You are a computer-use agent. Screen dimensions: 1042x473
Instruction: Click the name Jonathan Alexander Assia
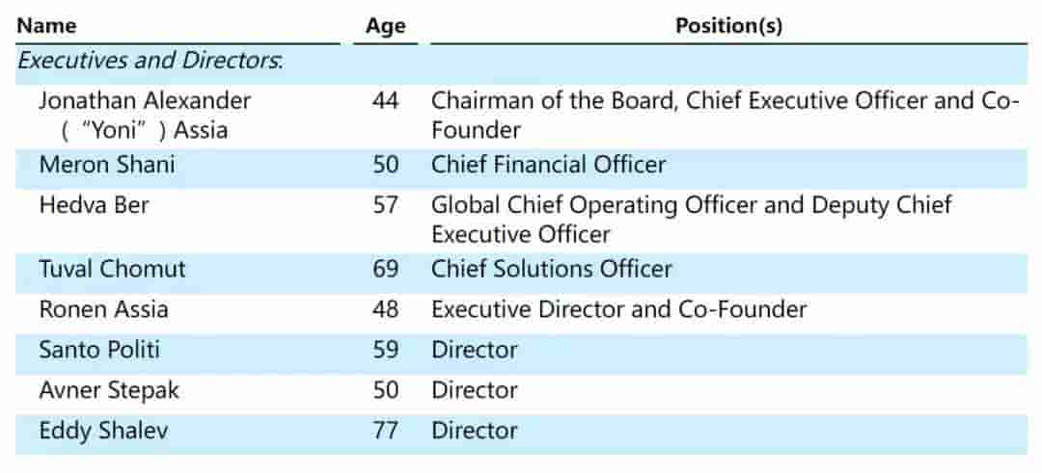[x=145, y=115]
